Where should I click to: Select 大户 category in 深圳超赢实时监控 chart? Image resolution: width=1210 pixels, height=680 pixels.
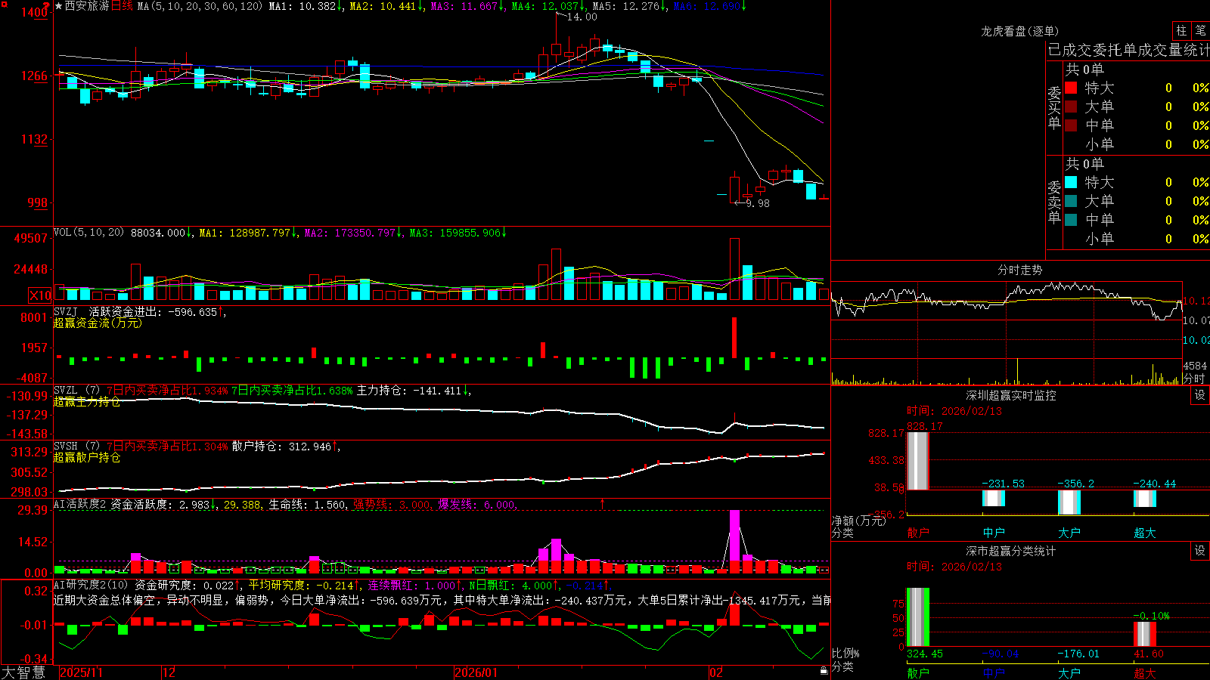[x=1069, y=533]
